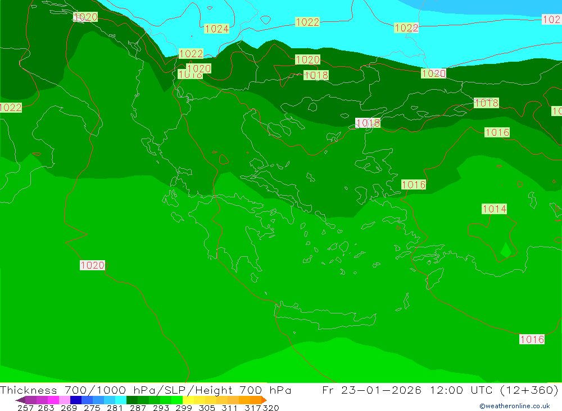Click the legend value 257

click(x=25, y=408)
